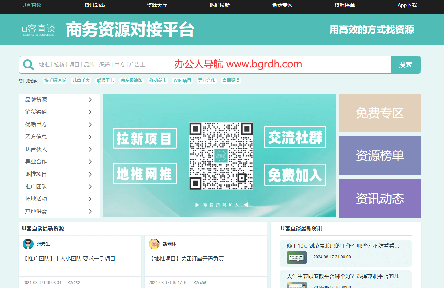Open the 资源大厅 menu item

pyautogui.click(x=157, y=5)
